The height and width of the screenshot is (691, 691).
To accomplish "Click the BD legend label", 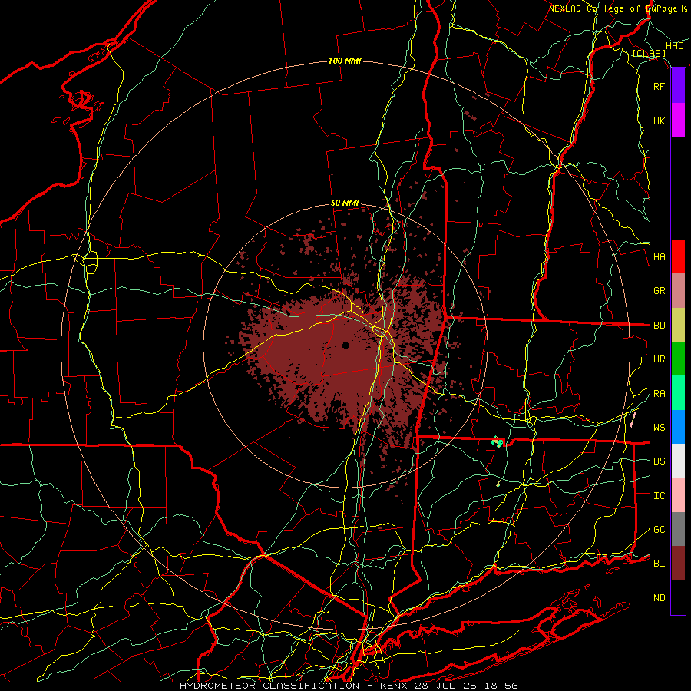I will coord(659,326).
